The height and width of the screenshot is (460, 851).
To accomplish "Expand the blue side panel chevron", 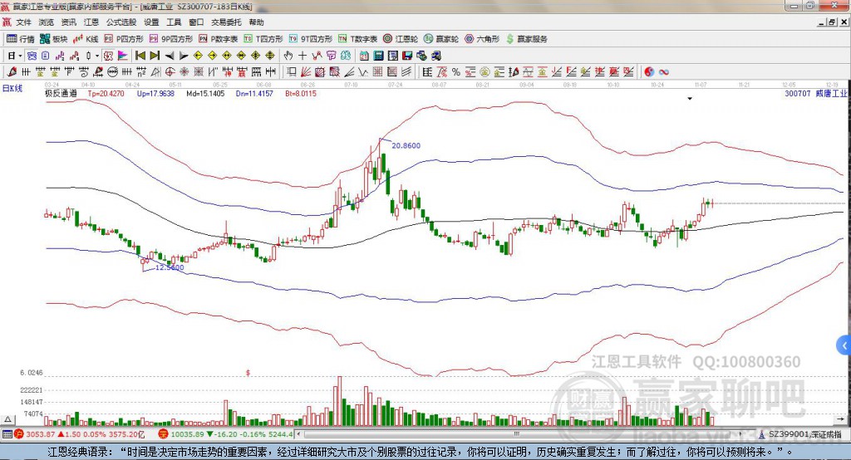I will point(844,345).
